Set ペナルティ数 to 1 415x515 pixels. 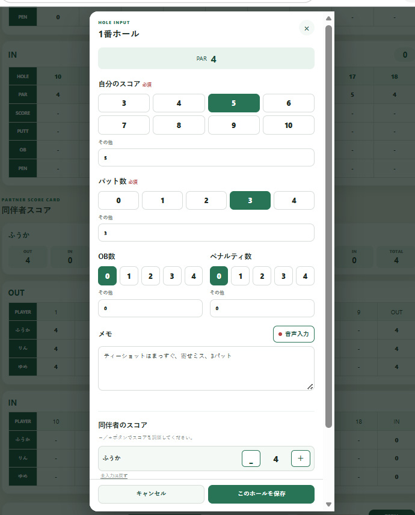(241, 276)
